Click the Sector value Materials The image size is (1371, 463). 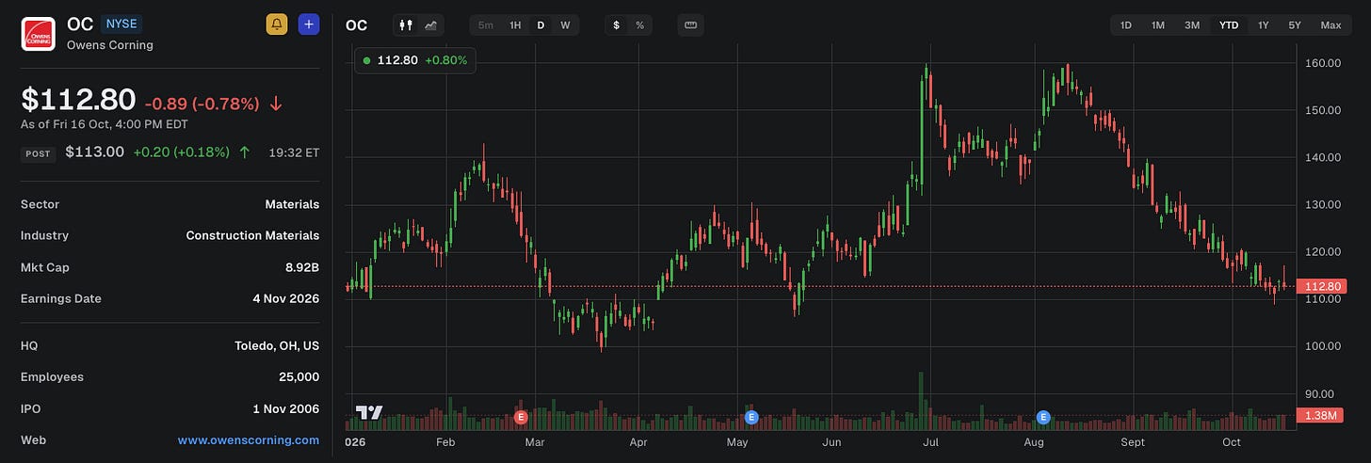(292, 204)
